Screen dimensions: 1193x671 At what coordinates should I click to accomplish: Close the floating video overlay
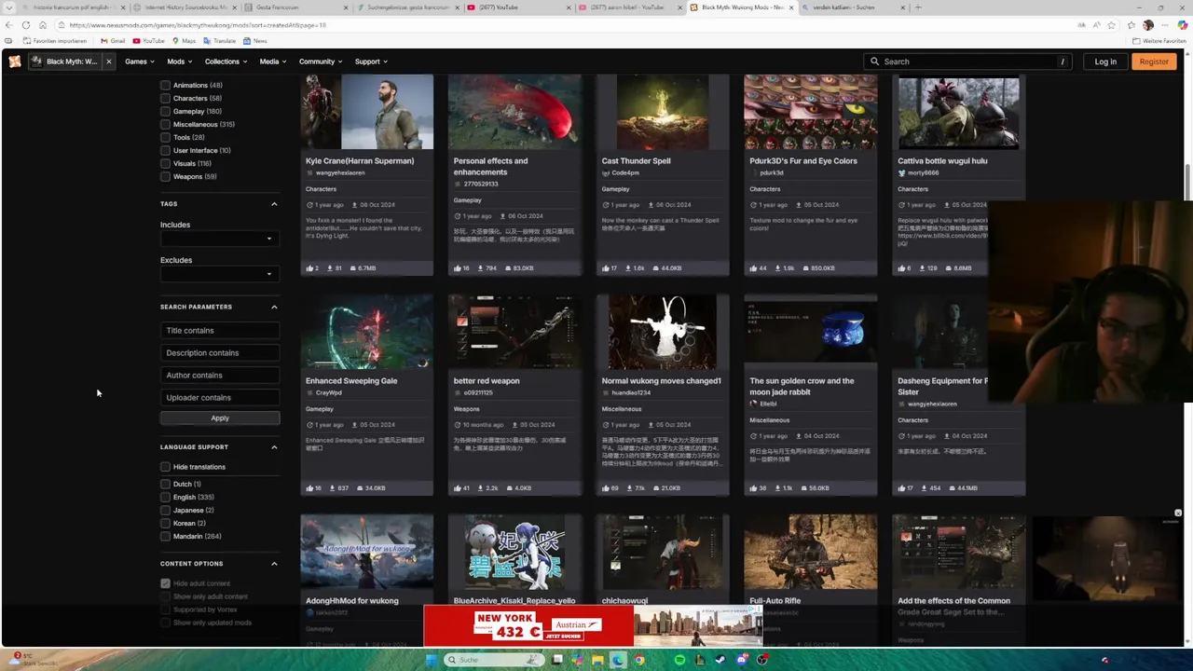pos(1178,514)
